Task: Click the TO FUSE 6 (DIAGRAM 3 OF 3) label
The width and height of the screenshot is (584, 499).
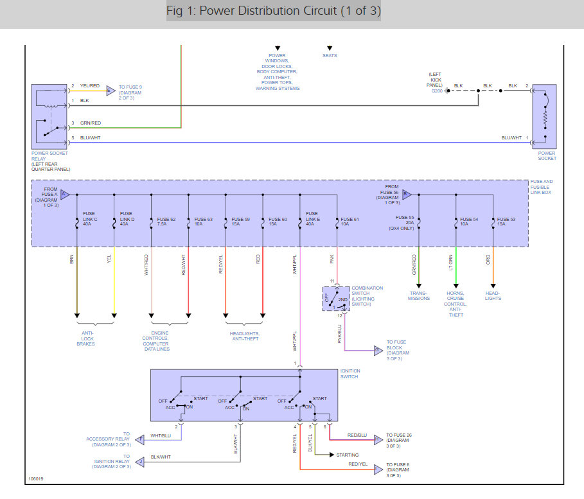Action: click(x=398, y=470)
